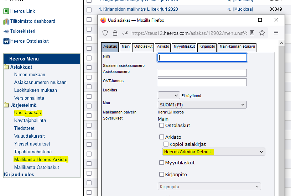This screenshot has width=291, height=196.
Task: Click the Asiakkaat folder icon
Action: tap(6, 67)
